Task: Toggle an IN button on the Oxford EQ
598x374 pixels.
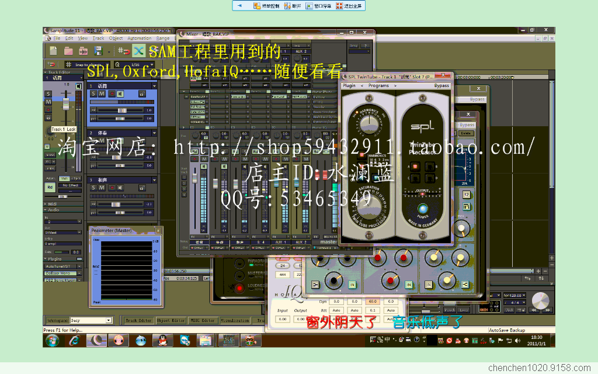Action: [352, 285]
